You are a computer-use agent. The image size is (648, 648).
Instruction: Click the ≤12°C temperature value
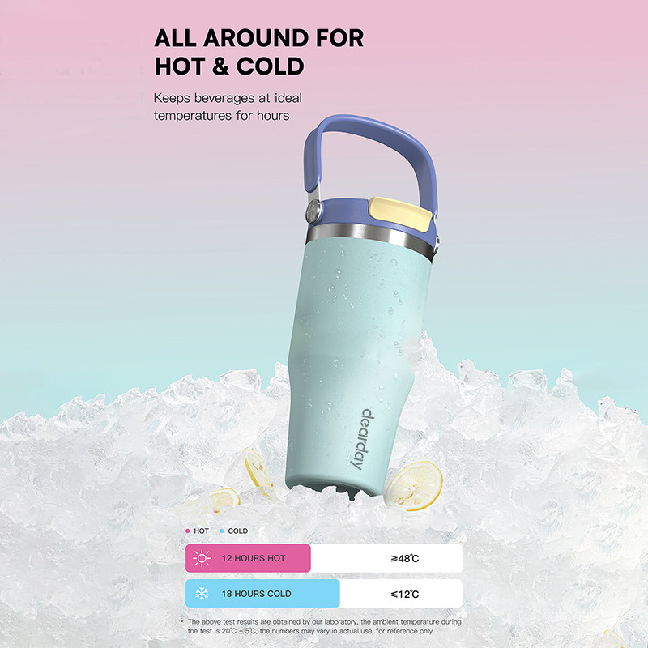[x=404, y=594]
